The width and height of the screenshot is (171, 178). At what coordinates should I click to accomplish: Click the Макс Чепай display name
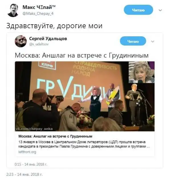(x=39, y=7)
